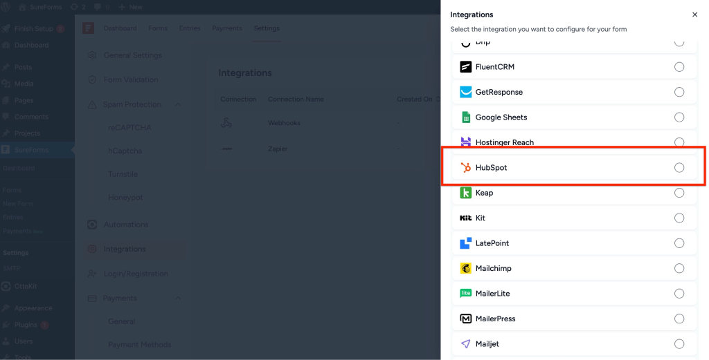Open reCAPTCHA settings
The image size is (709, 360).
(x=129, y=128)
